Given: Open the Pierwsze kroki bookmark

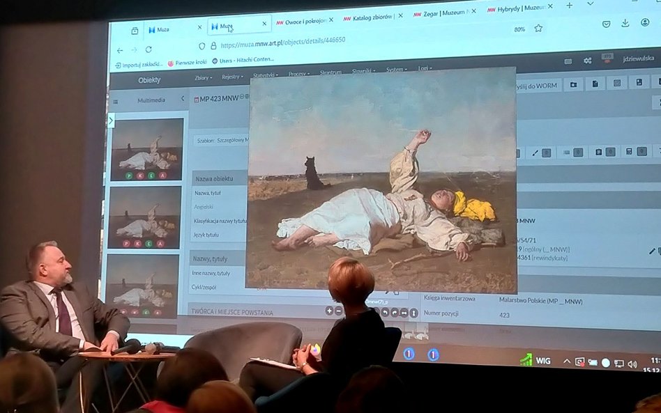Looking at the screenshot, I should 187,63.
